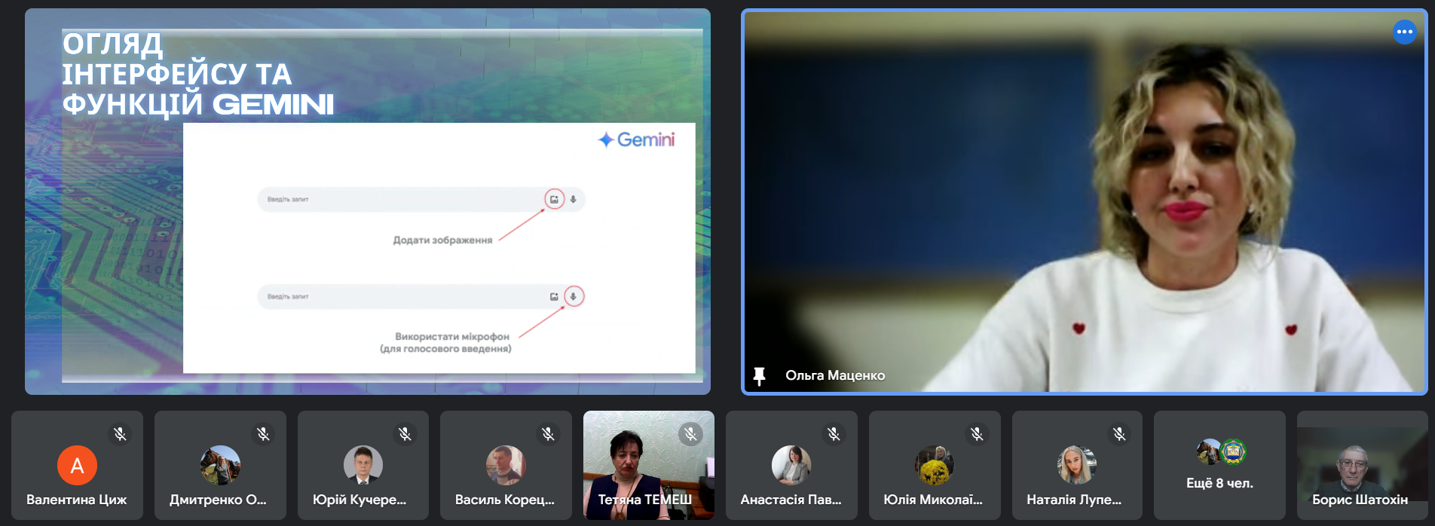The image size is (1435, 526).
Task: Select Борис Шатохін's video tile
Action: pyautogui.click(x=1361, y=466)
